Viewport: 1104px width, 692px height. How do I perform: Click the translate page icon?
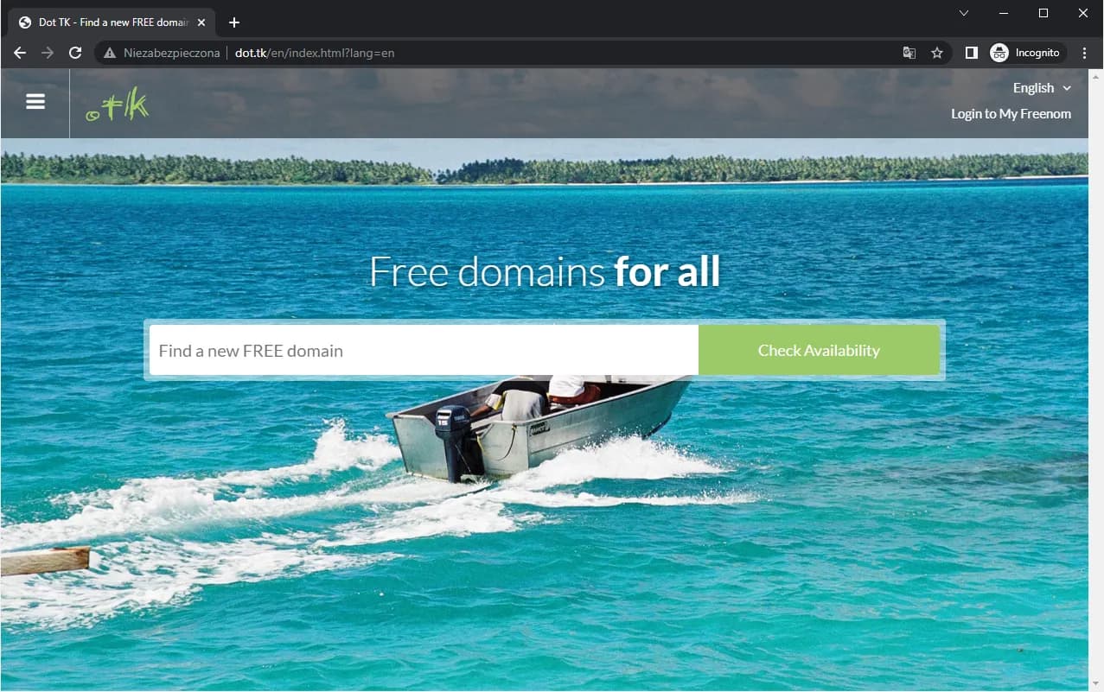pos(909,53)
